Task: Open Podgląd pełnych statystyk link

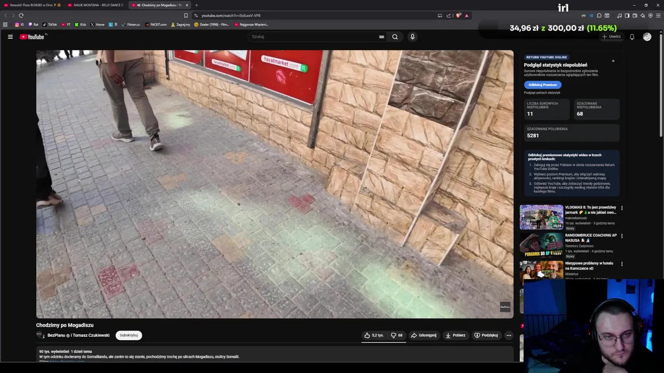Action: click(542, 93)
